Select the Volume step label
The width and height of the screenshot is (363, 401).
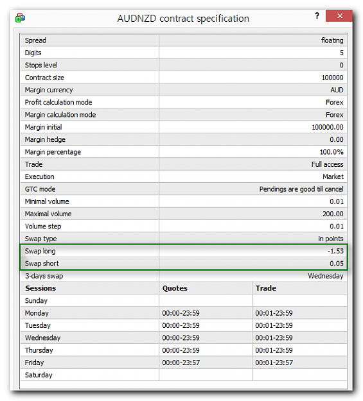(43, 226)
